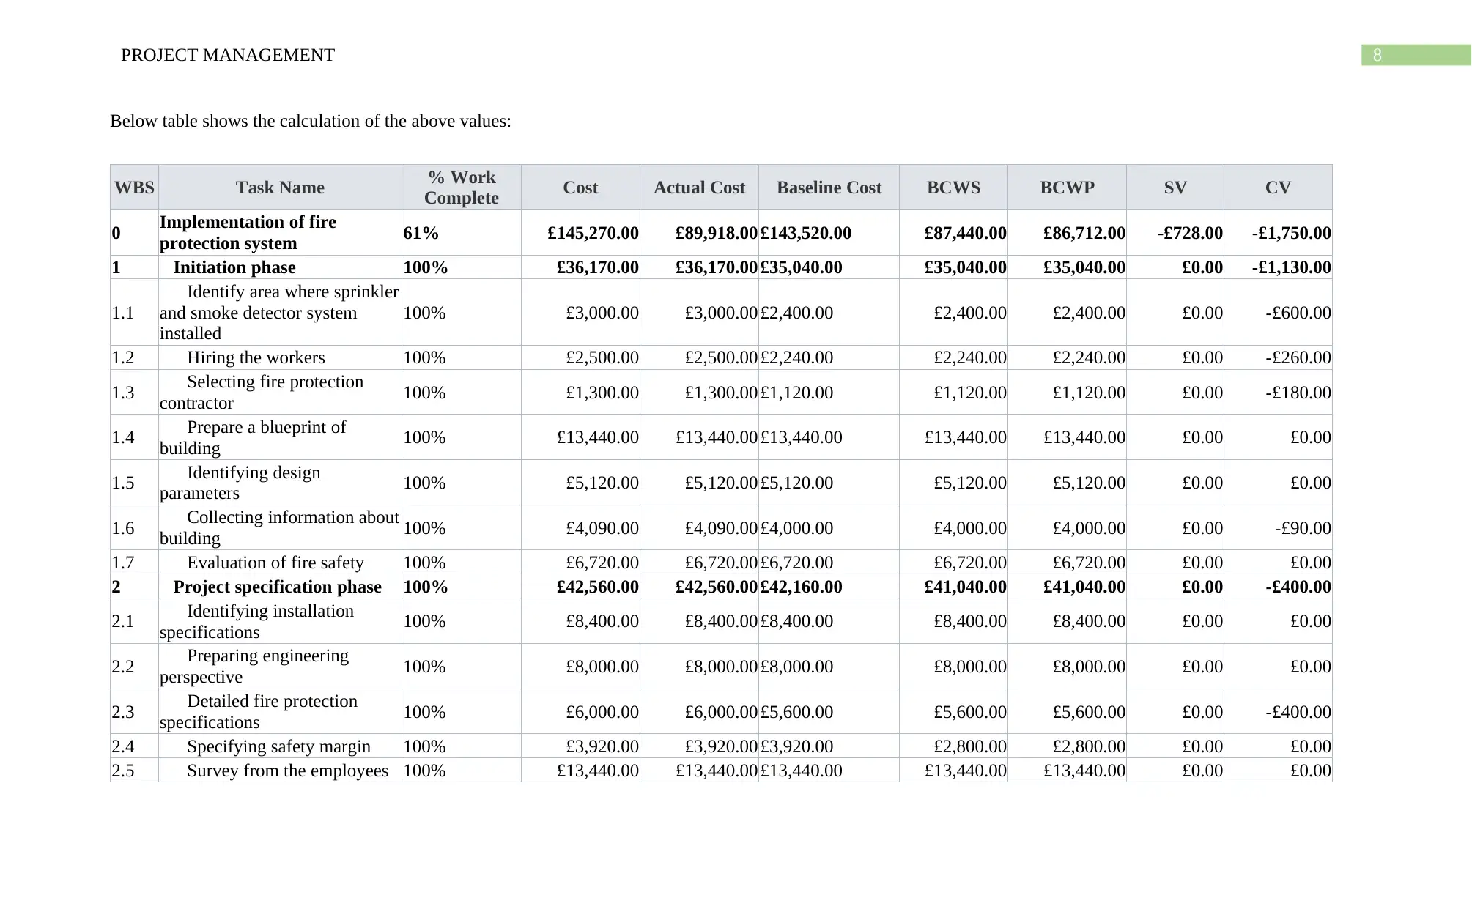Image resolution: width=1472 pixels, height=909 pixels.
Task: Select 'Evaluation of fire safety' task
Action: click(275, 563)
